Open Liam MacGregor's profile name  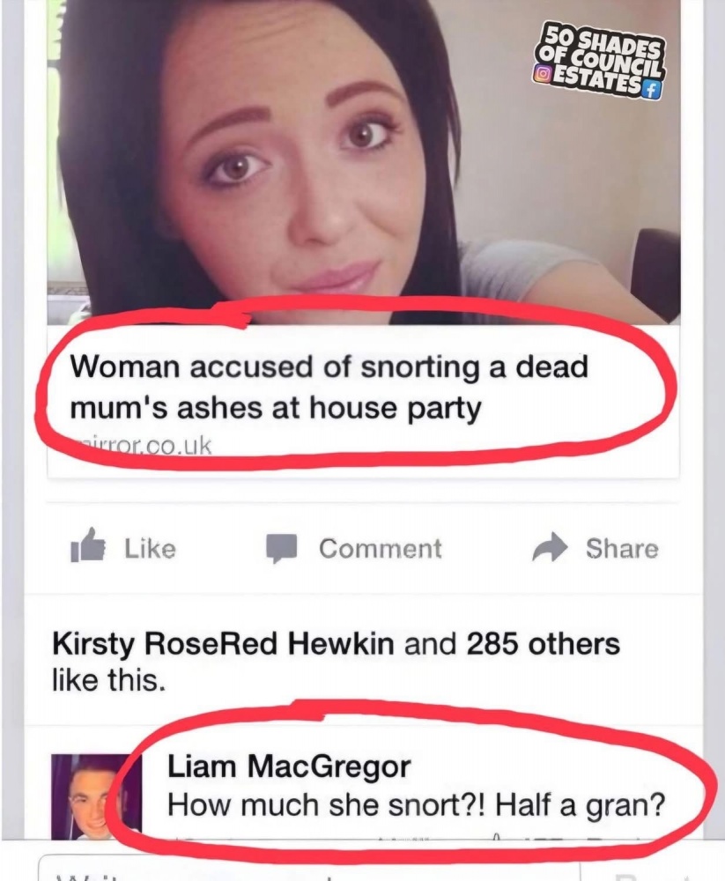[x=290, y=766]
